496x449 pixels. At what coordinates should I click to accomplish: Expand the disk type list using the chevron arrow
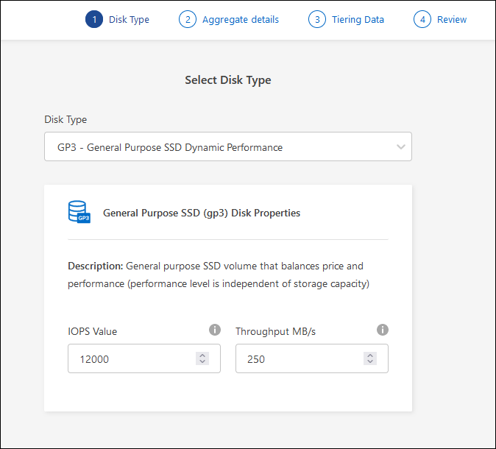[x=400, y=147]
